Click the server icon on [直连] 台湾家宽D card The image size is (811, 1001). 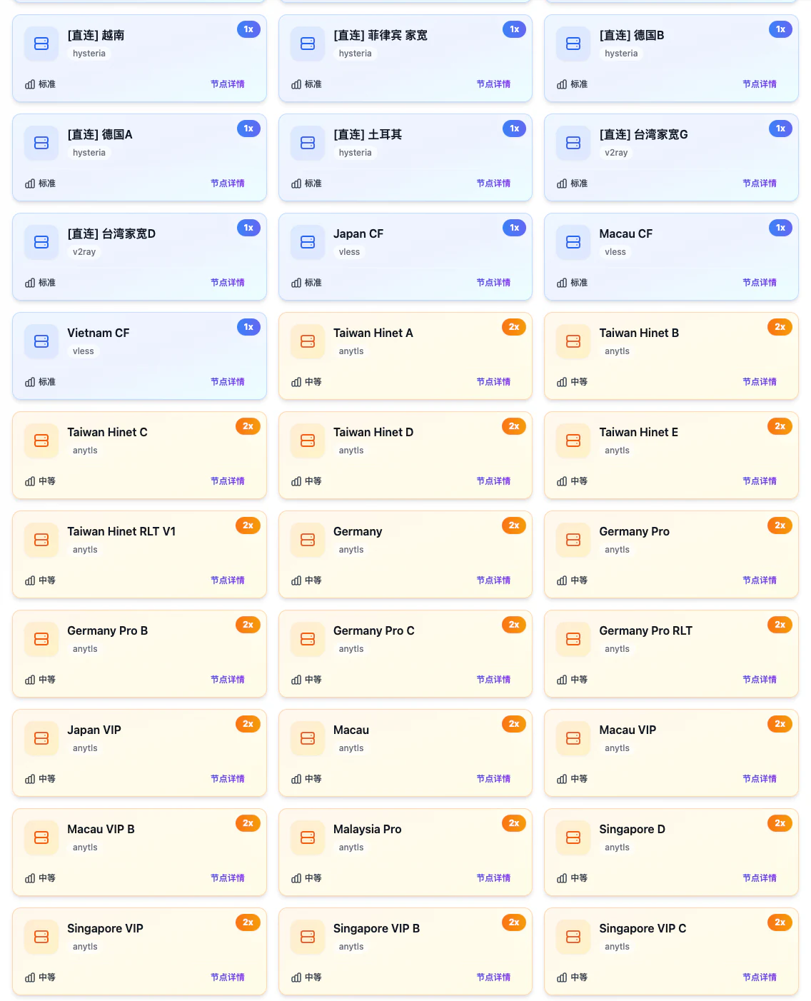point(41,242)
